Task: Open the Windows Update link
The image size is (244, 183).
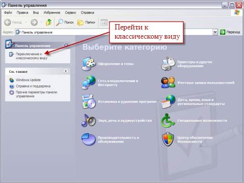Action: [x=28, y=80]
